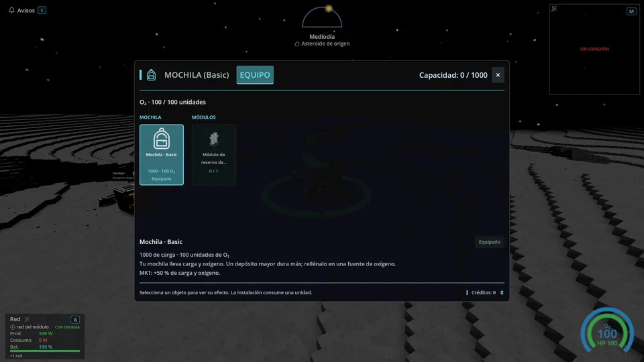Screen dimensions: 644x362
Task: Select the Mochila · Basic card
Action: point(162,155)
